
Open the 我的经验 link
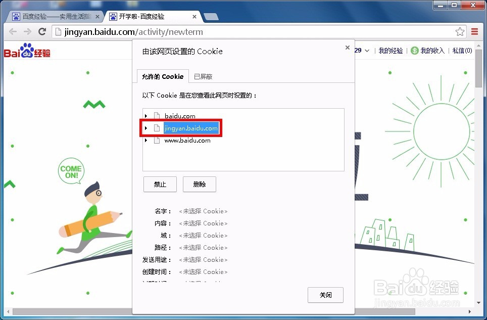(x=391, y=51)
